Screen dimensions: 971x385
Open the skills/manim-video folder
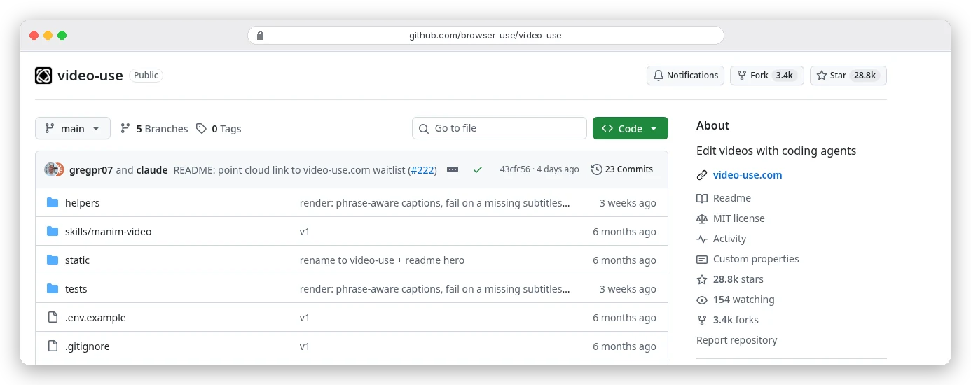click(x=108, y=232)
